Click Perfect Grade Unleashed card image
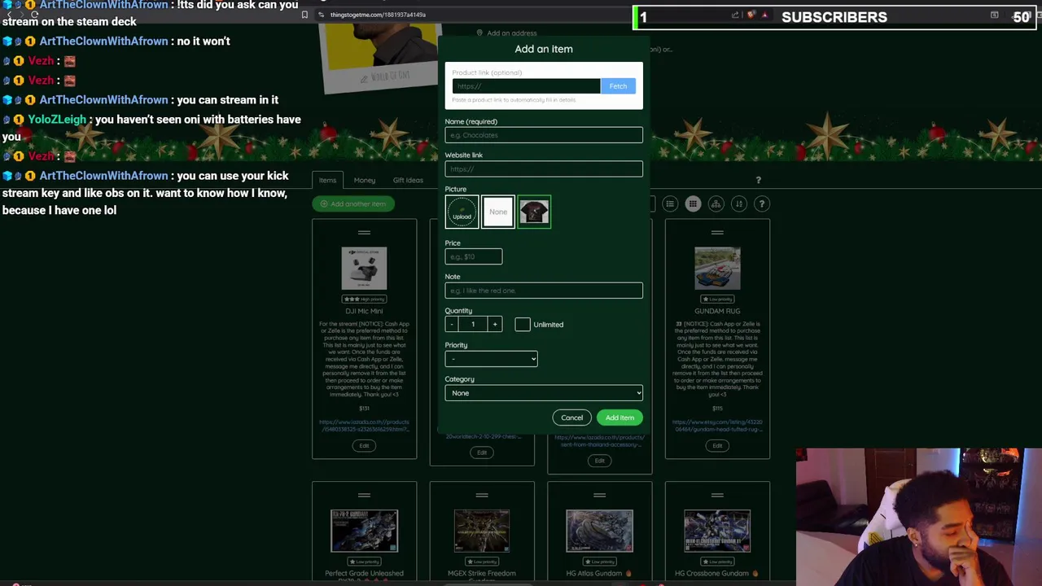Image resolution: width=1042 pixels, height=586 pixels. [x=364, y=531]
